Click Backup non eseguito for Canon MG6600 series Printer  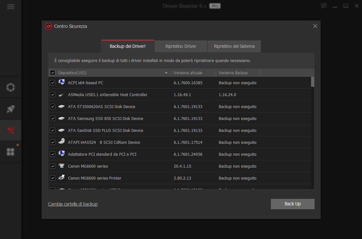click(237, 178)
